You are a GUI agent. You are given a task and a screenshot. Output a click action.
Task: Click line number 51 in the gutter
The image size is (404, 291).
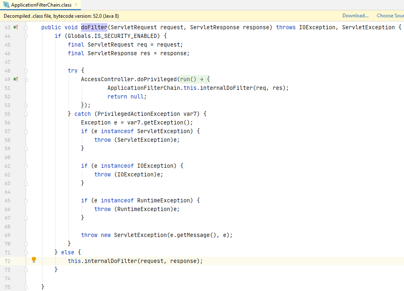pyautogui.click(x=7, y=88)
